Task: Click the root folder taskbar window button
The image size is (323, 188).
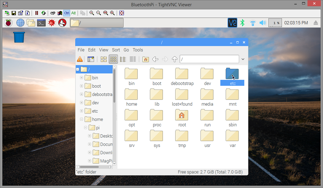Action: click(97, 23)
